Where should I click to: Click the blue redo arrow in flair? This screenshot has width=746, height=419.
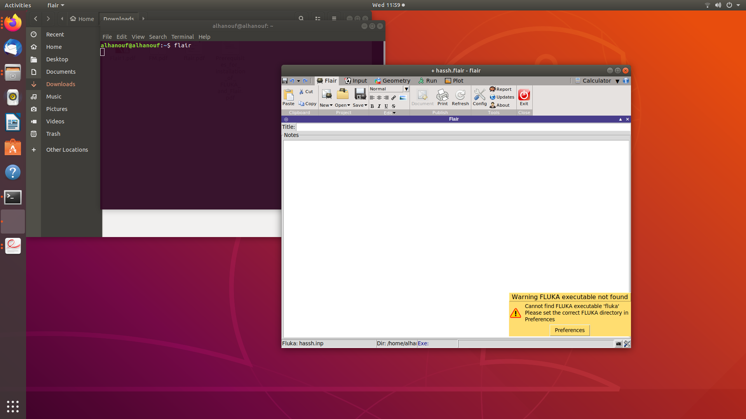(305, 81)
